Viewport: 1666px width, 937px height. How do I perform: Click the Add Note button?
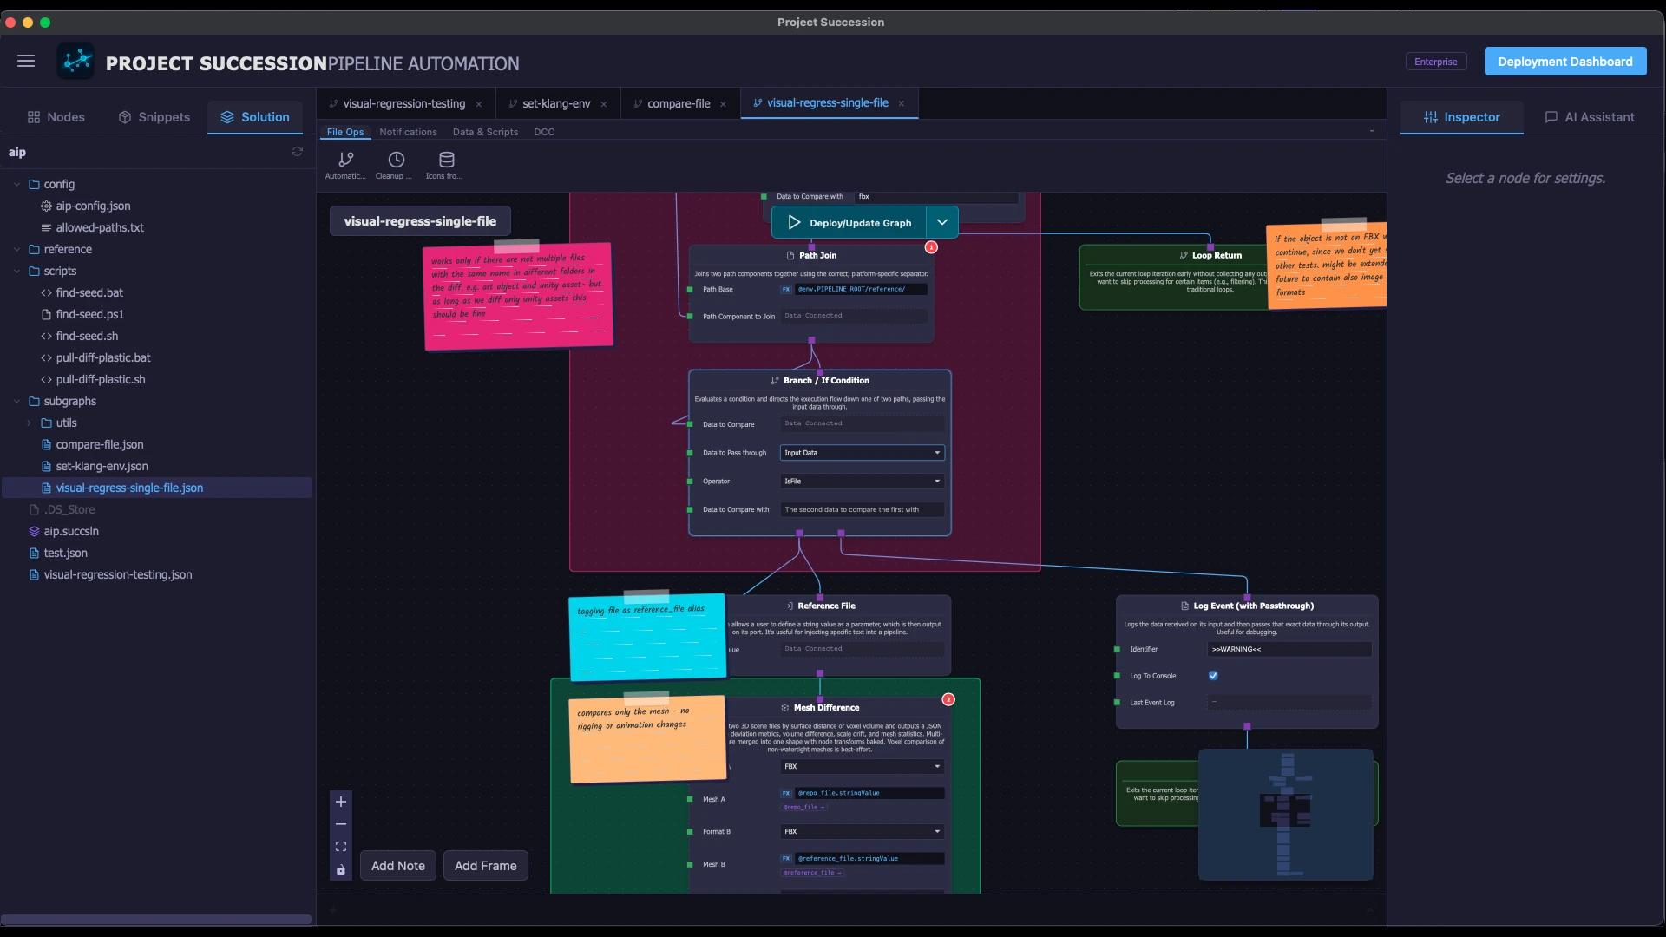398,866
